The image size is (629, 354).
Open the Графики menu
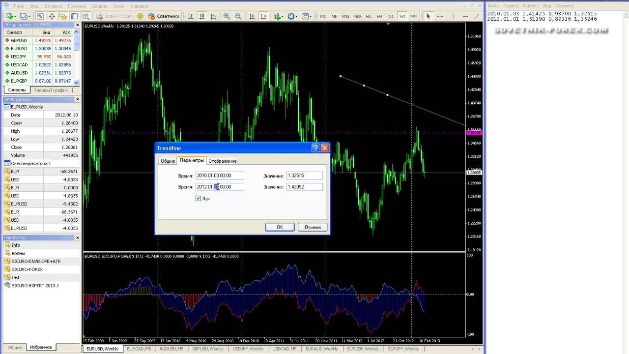(x=77, y=5)
